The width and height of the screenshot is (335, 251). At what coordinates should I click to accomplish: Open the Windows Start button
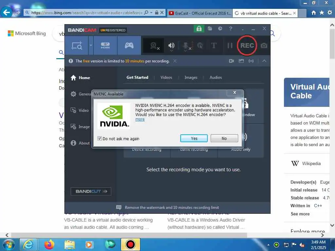coord(9,244)
